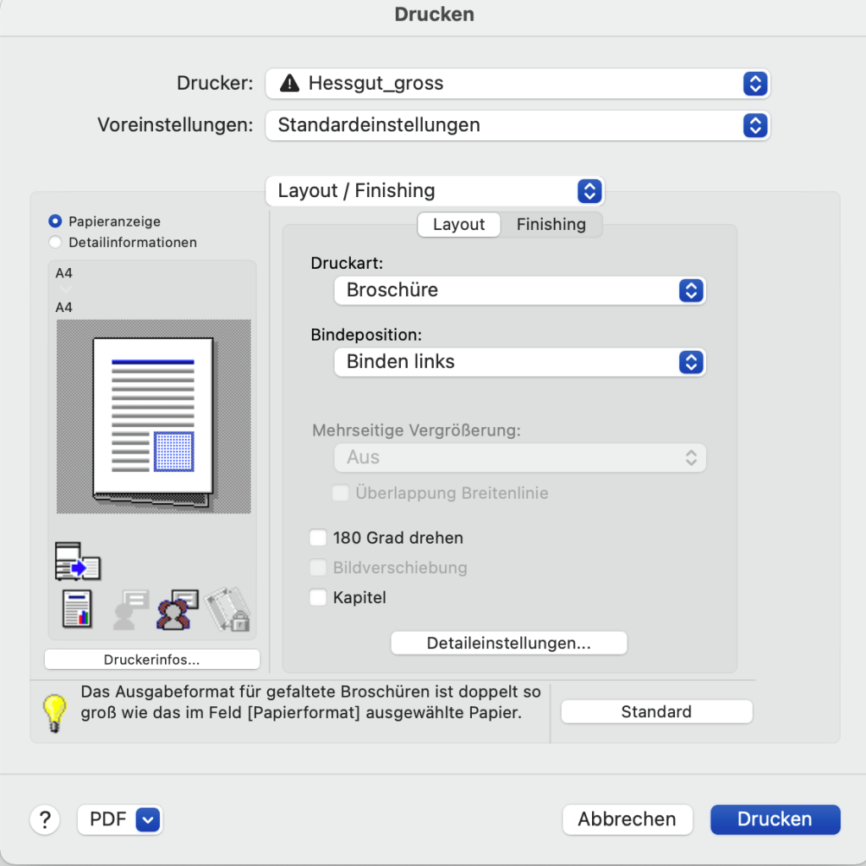Tick the Kapitel checkbox
The image size is (866, 866).
point(318,598)
